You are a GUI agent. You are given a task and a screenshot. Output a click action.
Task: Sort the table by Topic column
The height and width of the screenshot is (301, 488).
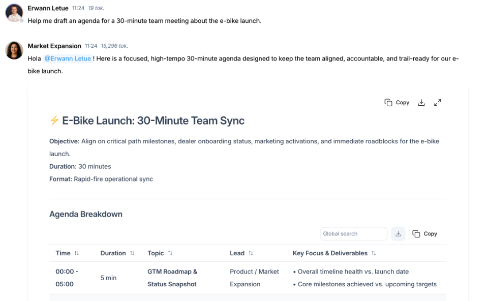[170, 253]
